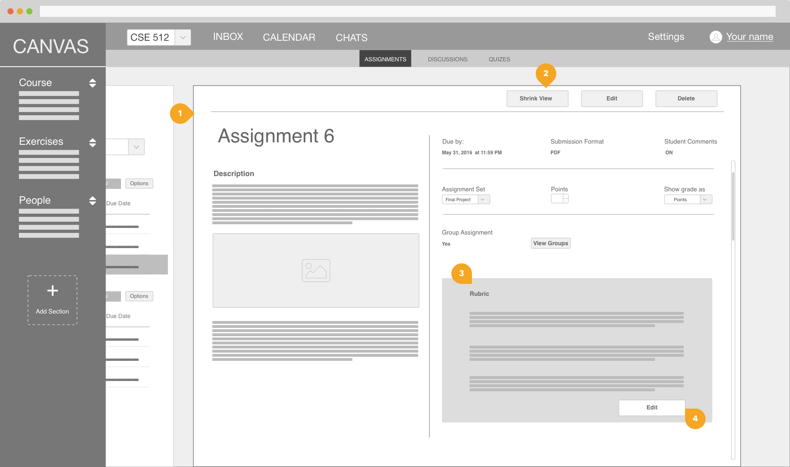790x467 pixels.
Task: Click the browser address bar
Action: (407, 11)
